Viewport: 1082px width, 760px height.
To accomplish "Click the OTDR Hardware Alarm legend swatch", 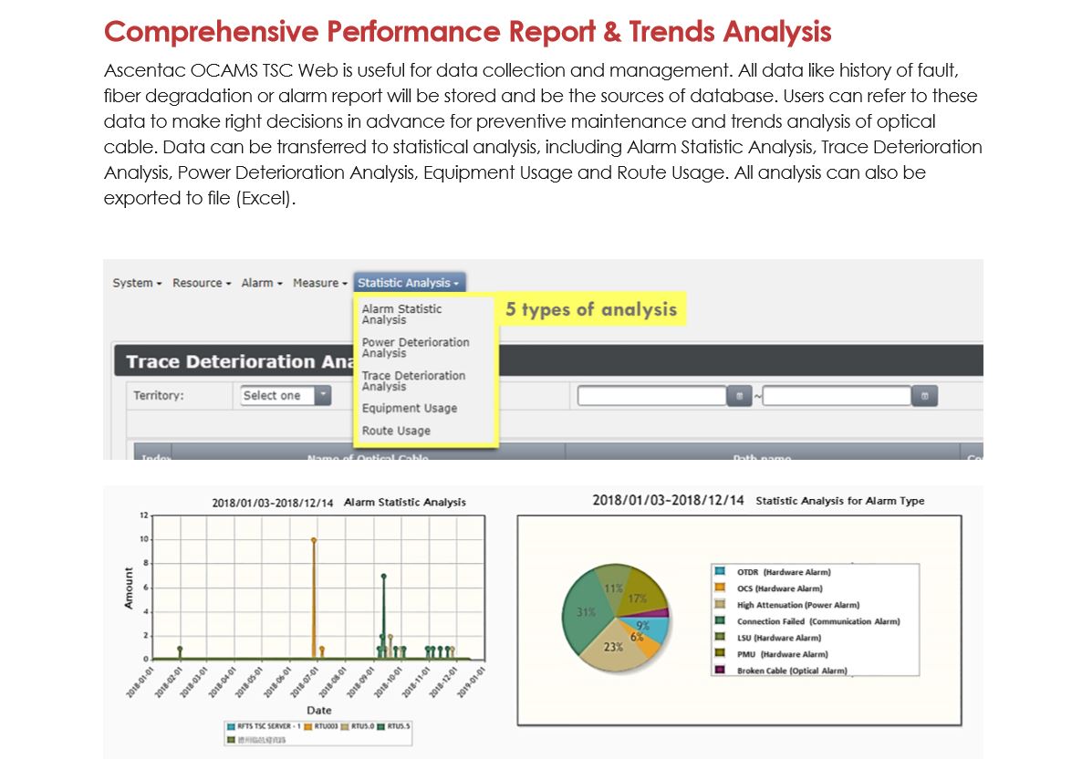I will point(720,572).
